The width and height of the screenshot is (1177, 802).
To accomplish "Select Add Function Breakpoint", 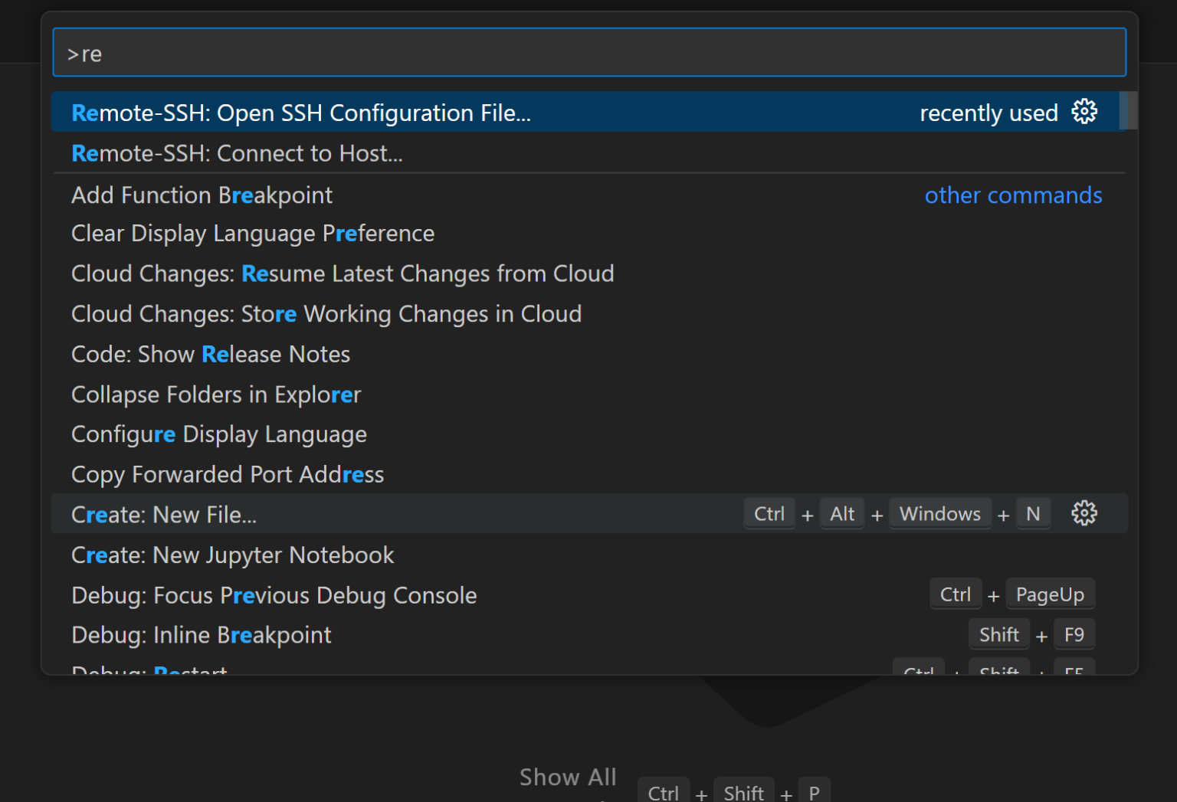I will (x=202, y=195).
